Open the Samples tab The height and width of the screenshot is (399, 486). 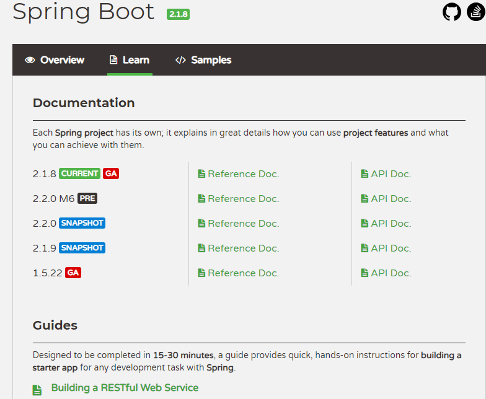[203, 59]
